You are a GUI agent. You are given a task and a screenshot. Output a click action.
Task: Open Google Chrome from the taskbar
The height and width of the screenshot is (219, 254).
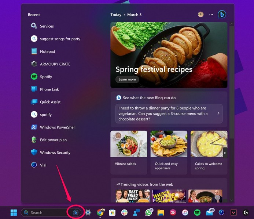(100, 212)
